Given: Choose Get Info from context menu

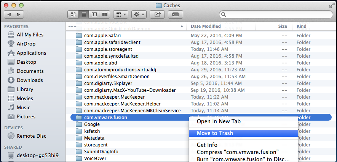Looking at the screenshot, I should point(207,145).
